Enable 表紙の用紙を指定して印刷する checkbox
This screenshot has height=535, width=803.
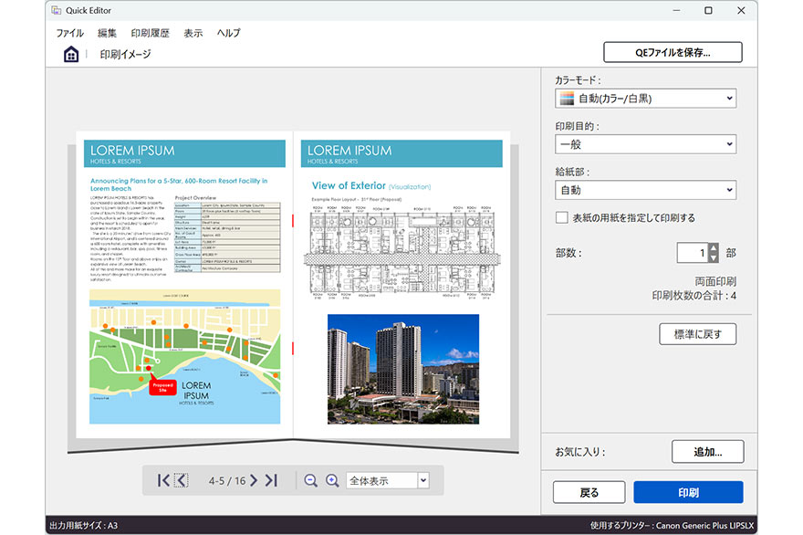pos(562,217)
